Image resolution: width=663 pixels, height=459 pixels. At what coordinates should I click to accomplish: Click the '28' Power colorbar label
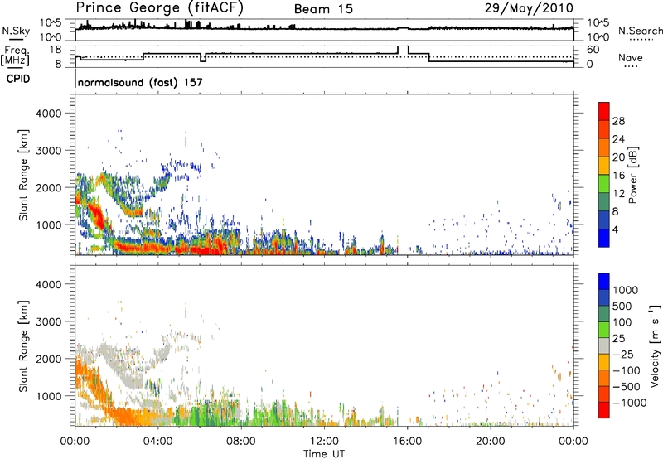[x=618, y=121]
